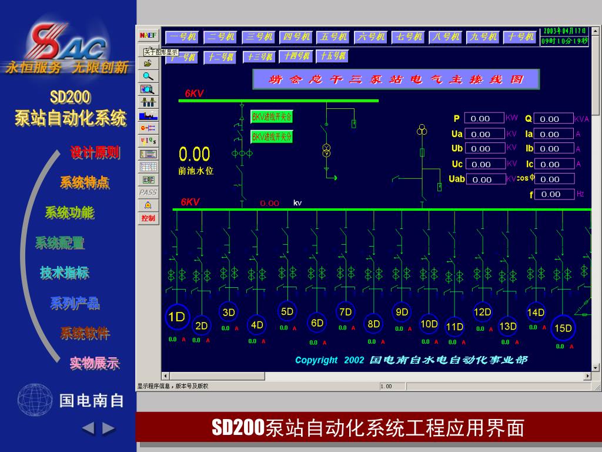
Task: Open the list panel toolbar icon
Action: pyautogui.click(x=148, y=154)
